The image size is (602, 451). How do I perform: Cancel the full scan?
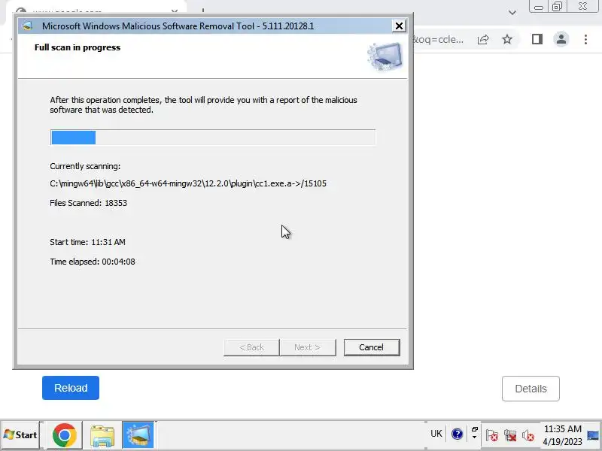pos(371,347)
